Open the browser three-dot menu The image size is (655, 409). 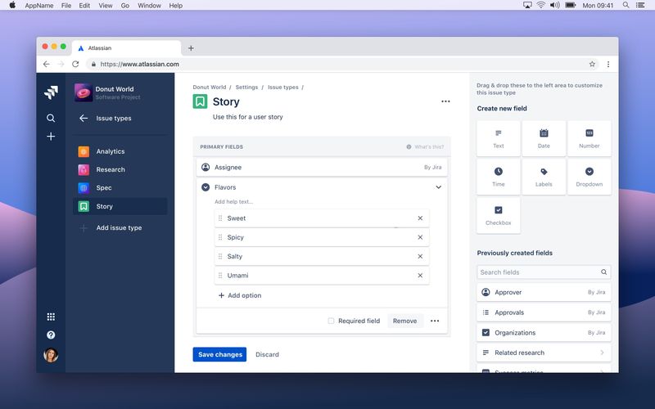[x=608, y=65]
